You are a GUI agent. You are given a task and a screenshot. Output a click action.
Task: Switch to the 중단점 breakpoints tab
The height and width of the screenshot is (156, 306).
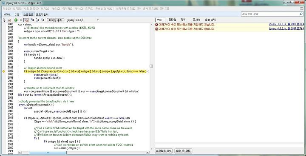point(172,20)
